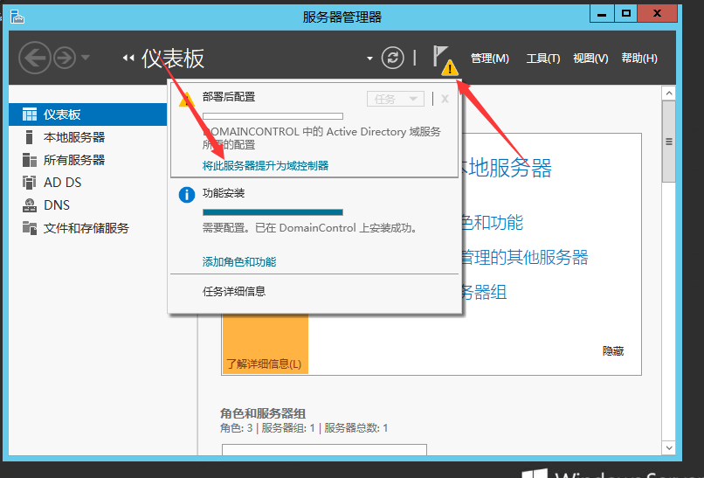Click Server Manager icon in title bar
The height and width of the screenshot is (478, 704).
point(17,17)
